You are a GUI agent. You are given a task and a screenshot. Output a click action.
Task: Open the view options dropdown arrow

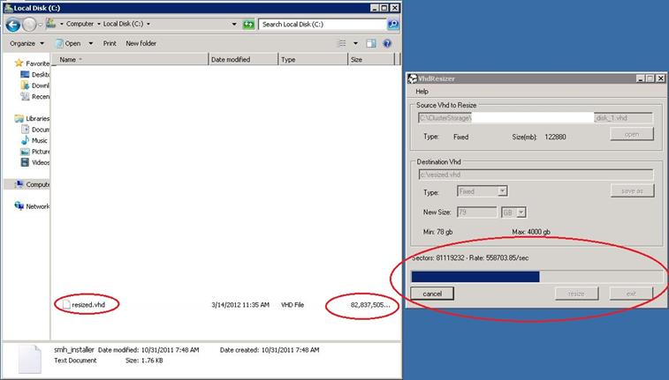click(x=356, y=43)
